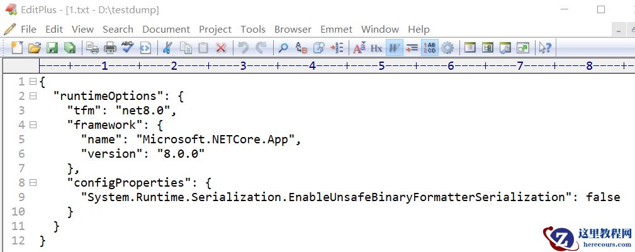Click the Replace toolbar icon

(301, 47)
